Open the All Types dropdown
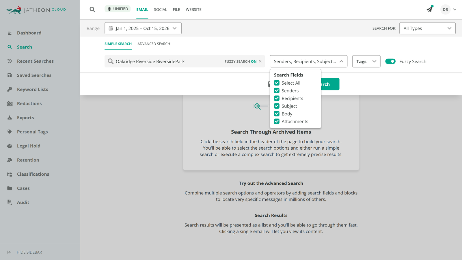Viewport: 462px width, 260px height. click(427, 28)
